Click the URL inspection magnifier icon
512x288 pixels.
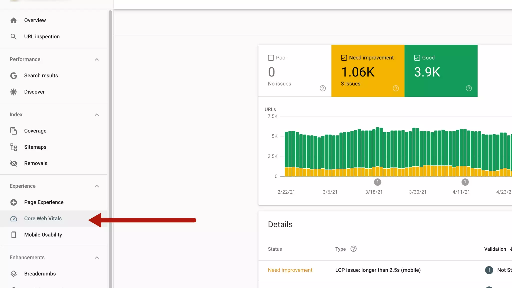click(x=14, y=37)
